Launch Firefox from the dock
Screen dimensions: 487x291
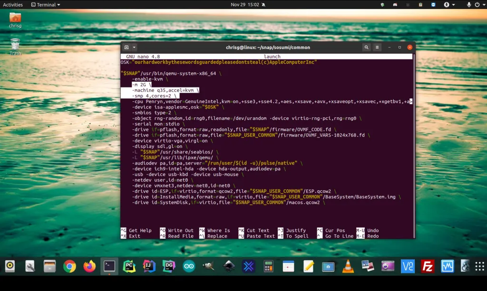point(89,266)
